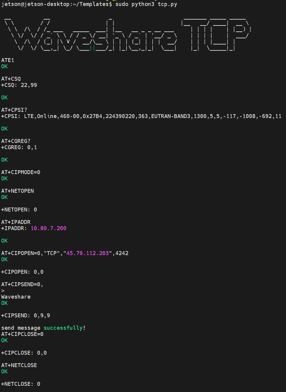
Task: Click the '+NETOPEN: 0' response
Action: pos(19,210)
